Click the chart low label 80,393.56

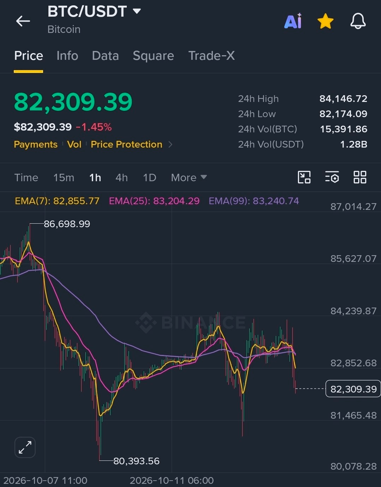click(x=136, y=461)
